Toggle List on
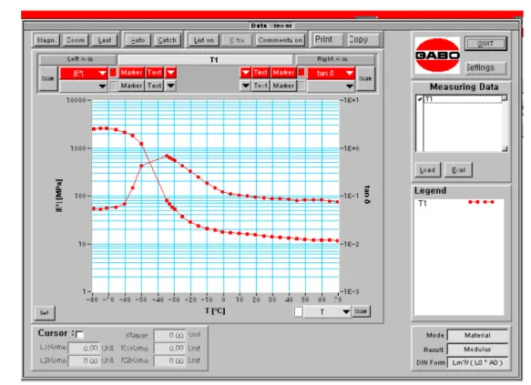The width and height of the screenshot is (531, 385). (203, 40)
